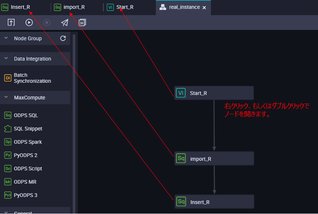
Task: Click the ODPS Spark Sp icon
Action: 8,142
